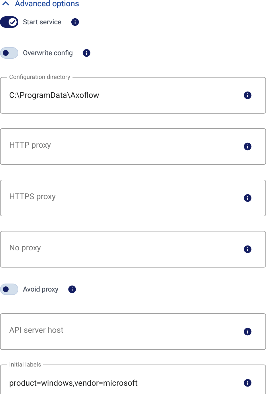Enable the Overwrite config toggle
This screenshot has width=266, height=394.
[9, 53]
